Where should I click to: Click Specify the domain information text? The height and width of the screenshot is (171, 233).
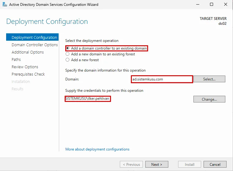click(x=105, y=70)
